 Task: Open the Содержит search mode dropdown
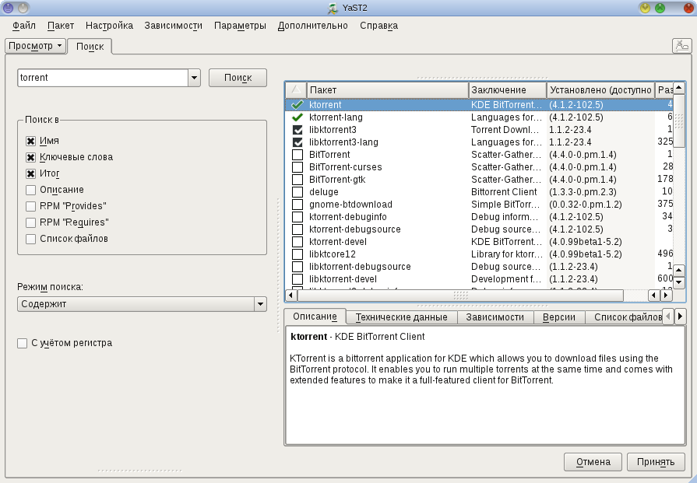(x=142, y=304)
